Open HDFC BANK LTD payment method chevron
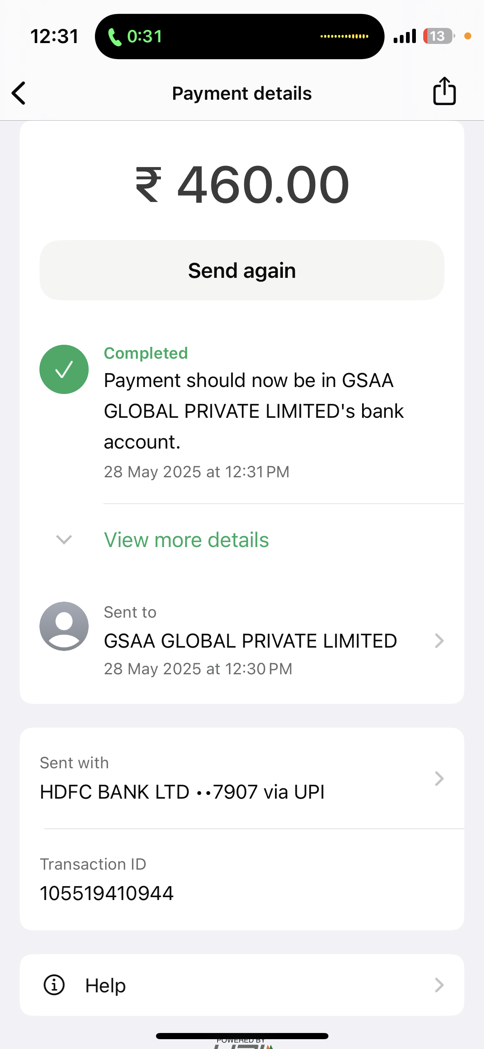The image size is (484, 1049). (439, 779)
